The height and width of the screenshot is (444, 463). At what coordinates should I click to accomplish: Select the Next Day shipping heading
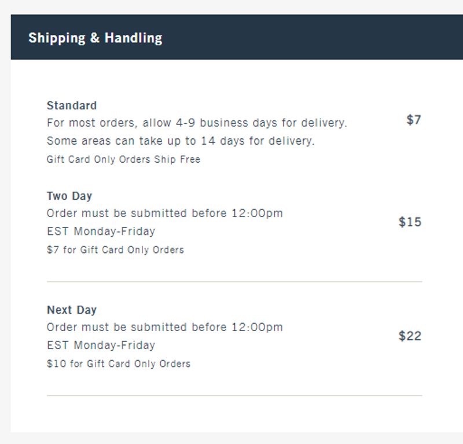point(72,310)
